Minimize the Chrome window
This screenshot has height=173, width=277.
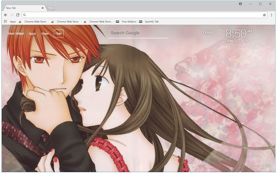[x=250, y=4]
